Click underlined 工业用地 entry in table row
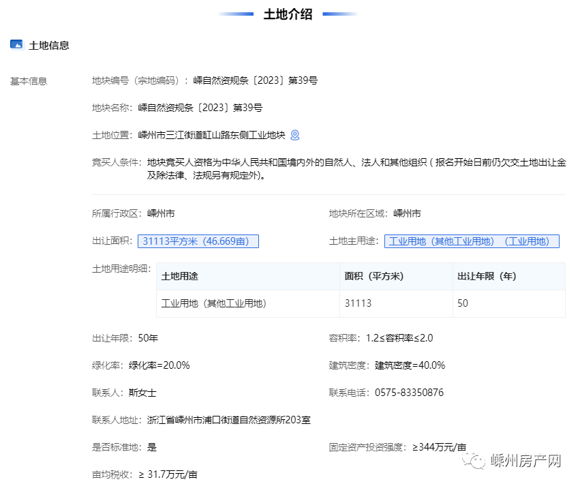Screen dimensions: 580x486 pos(213,303)
